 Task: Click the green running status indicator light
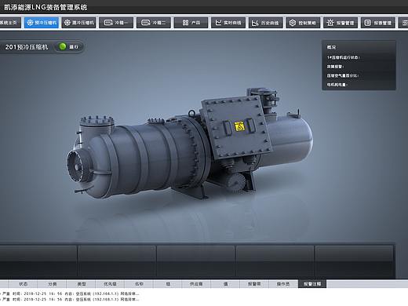63,46
